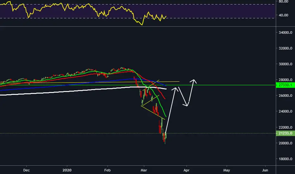Click the RSI 80.00 scale label
The height and width of the screenshot is (174, 295).
(283, 2)
